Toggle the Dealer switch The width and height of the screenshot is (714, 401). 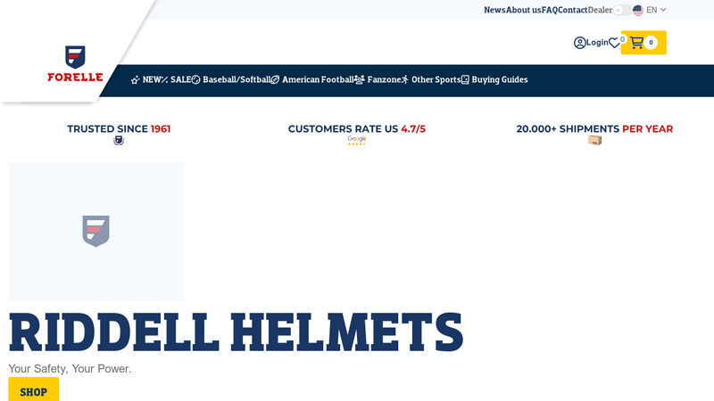coord(618,10)
